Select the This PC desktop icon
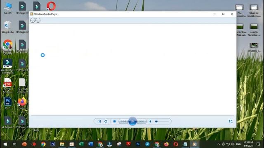Image resolution: width=264 pixels, height=148 pixels. (8, 8)
